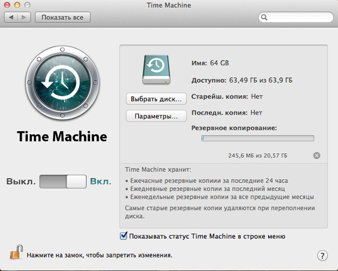Go back with the left arrow button
The image size is (338, 271).
(12, 17)
